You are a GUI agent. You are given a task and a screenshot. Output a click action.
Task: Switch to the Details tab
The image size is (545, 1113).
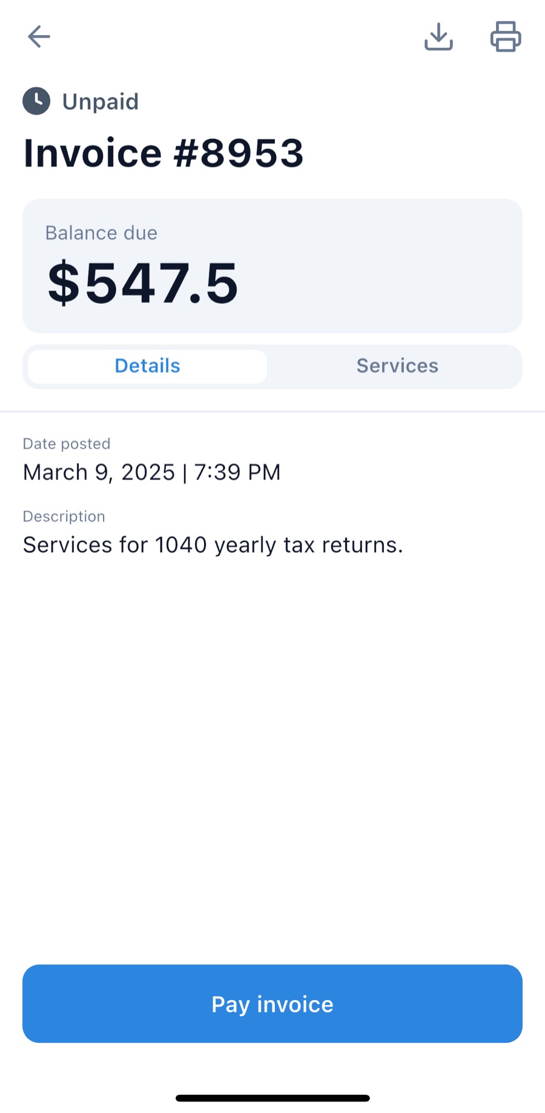point(147,366)
